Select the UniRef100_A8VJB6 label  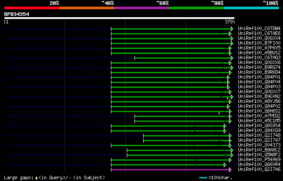point(259,102)
